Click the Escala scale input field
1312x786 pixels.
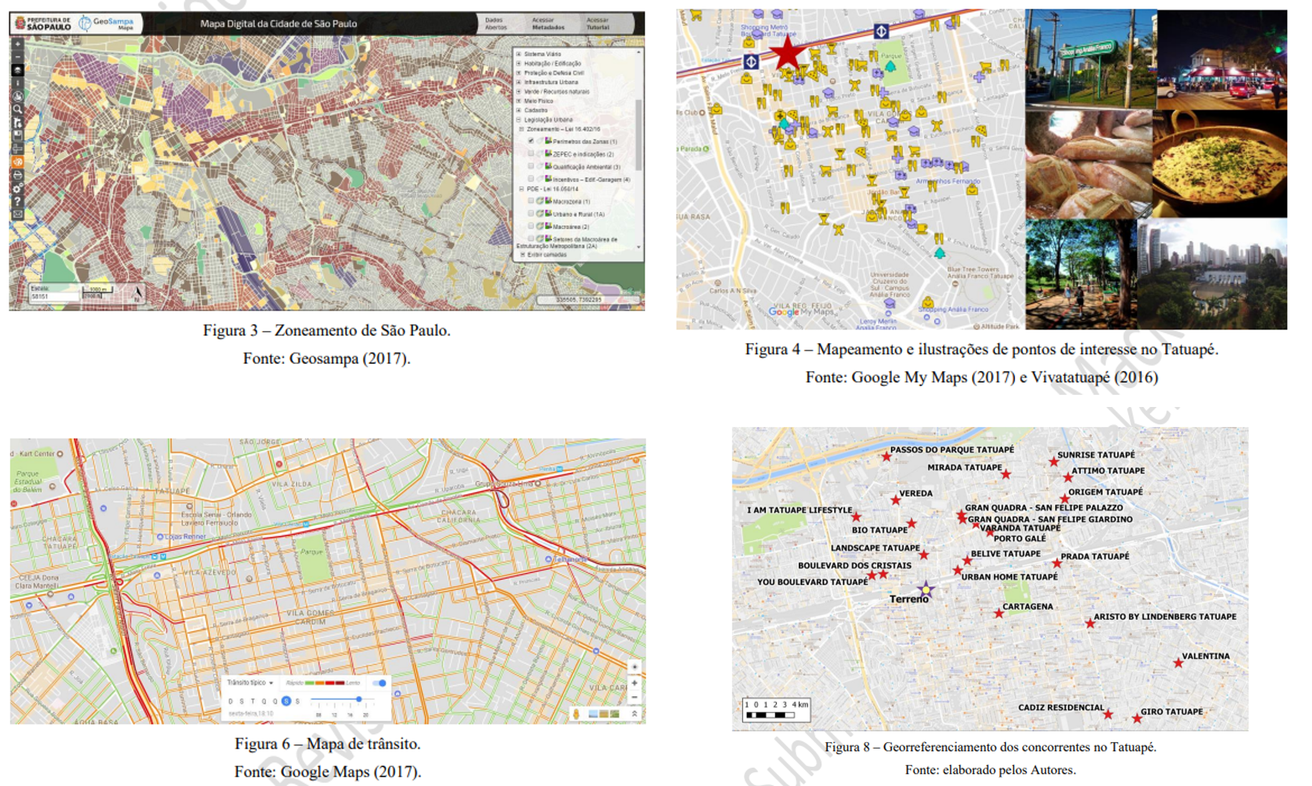pyautogui.click(x=54, y=296)
